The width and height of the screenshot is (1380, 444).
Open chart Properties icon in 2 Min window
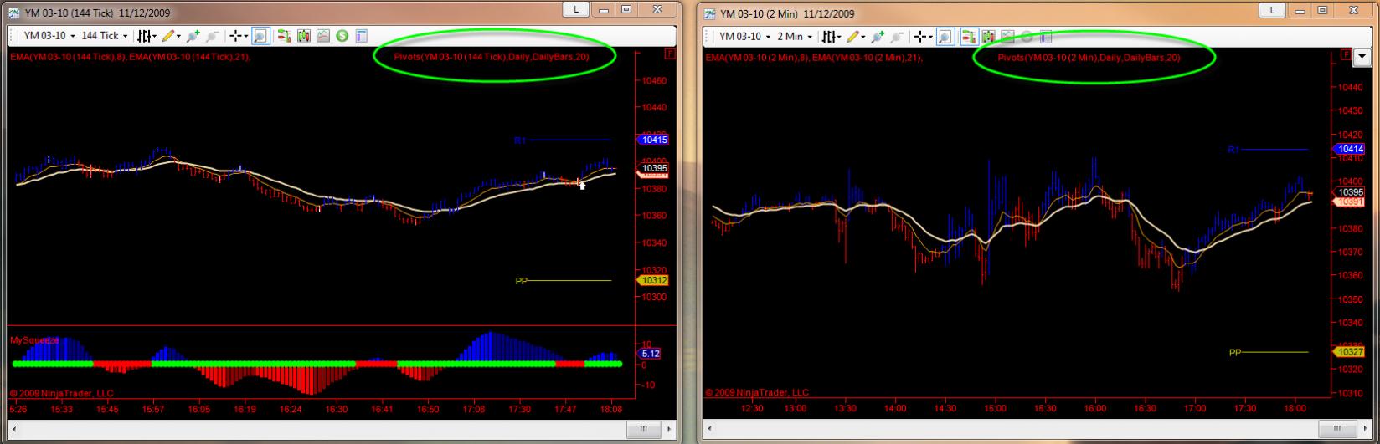click(1046, 37)
